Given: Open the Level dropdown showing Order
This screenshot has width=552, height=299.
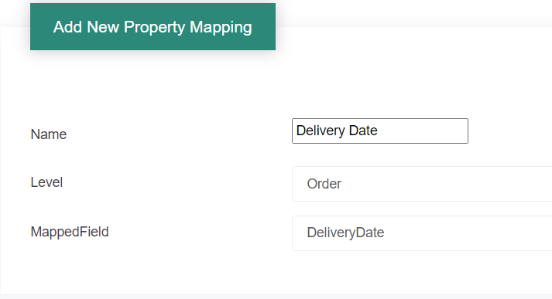Looking at the screenshot, I should pyautogui.click(x=422, y=184).
